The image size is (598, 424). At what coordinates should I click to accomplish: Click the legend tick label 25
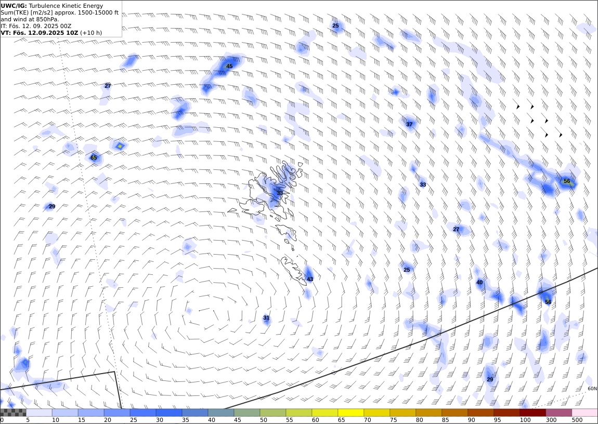134,420
